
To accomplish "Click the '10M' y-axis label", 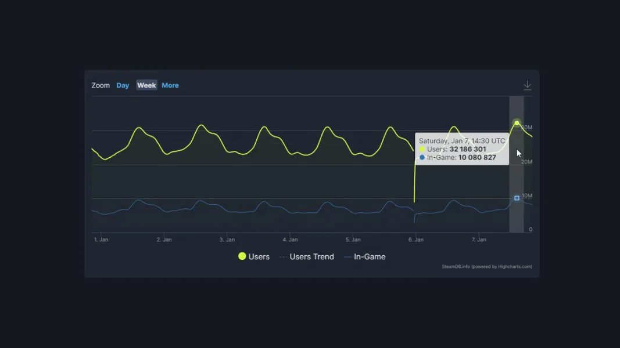I will (x=527, y=195).
